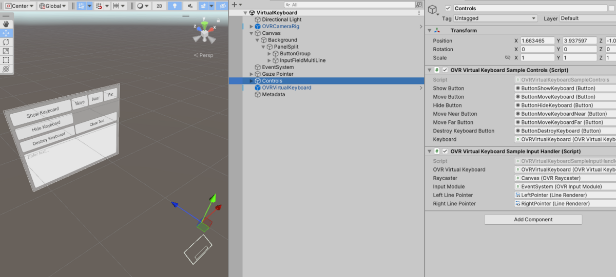This screenshot has height=277, width=616.
Task: Open the Tag Untagged dropdown
Action: tap(495, 18)
